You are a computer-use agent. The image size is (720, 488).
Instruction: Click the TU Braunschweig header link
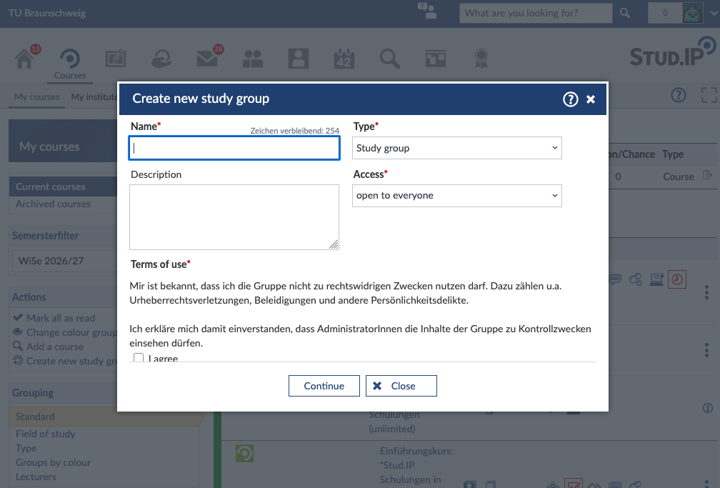[47, 13]
